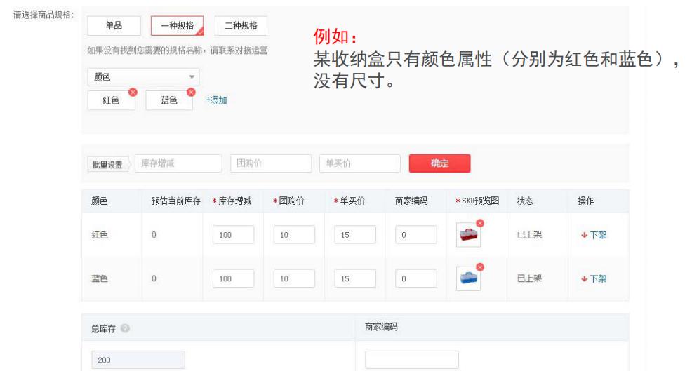This screenshot has height=371, width=692.
Task: Open the red storage box SKU thumbnail
Action: tap(468, 235)
